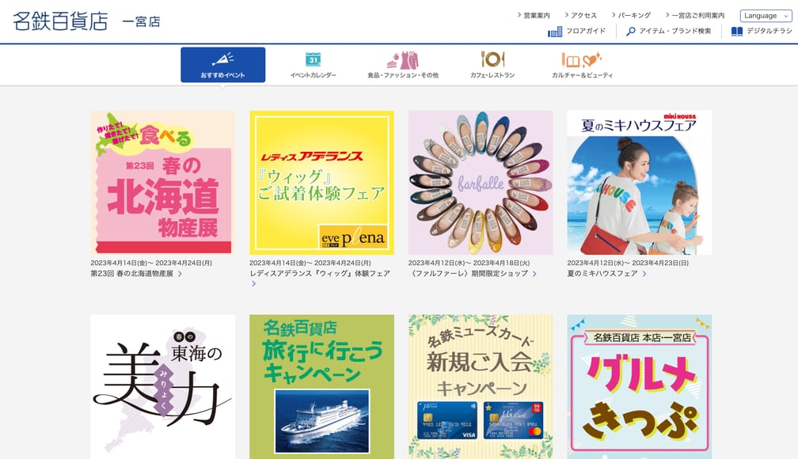Click the arrow beside 第23回 春の北海道物産展
This screenshot has width=798, height=459.
pyautogui.click(x=180, y=274)
